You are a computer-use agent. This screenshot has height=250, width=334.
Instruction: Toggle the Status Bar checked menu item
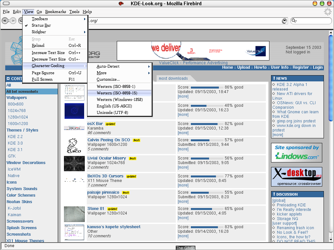(x=55, y=25)
